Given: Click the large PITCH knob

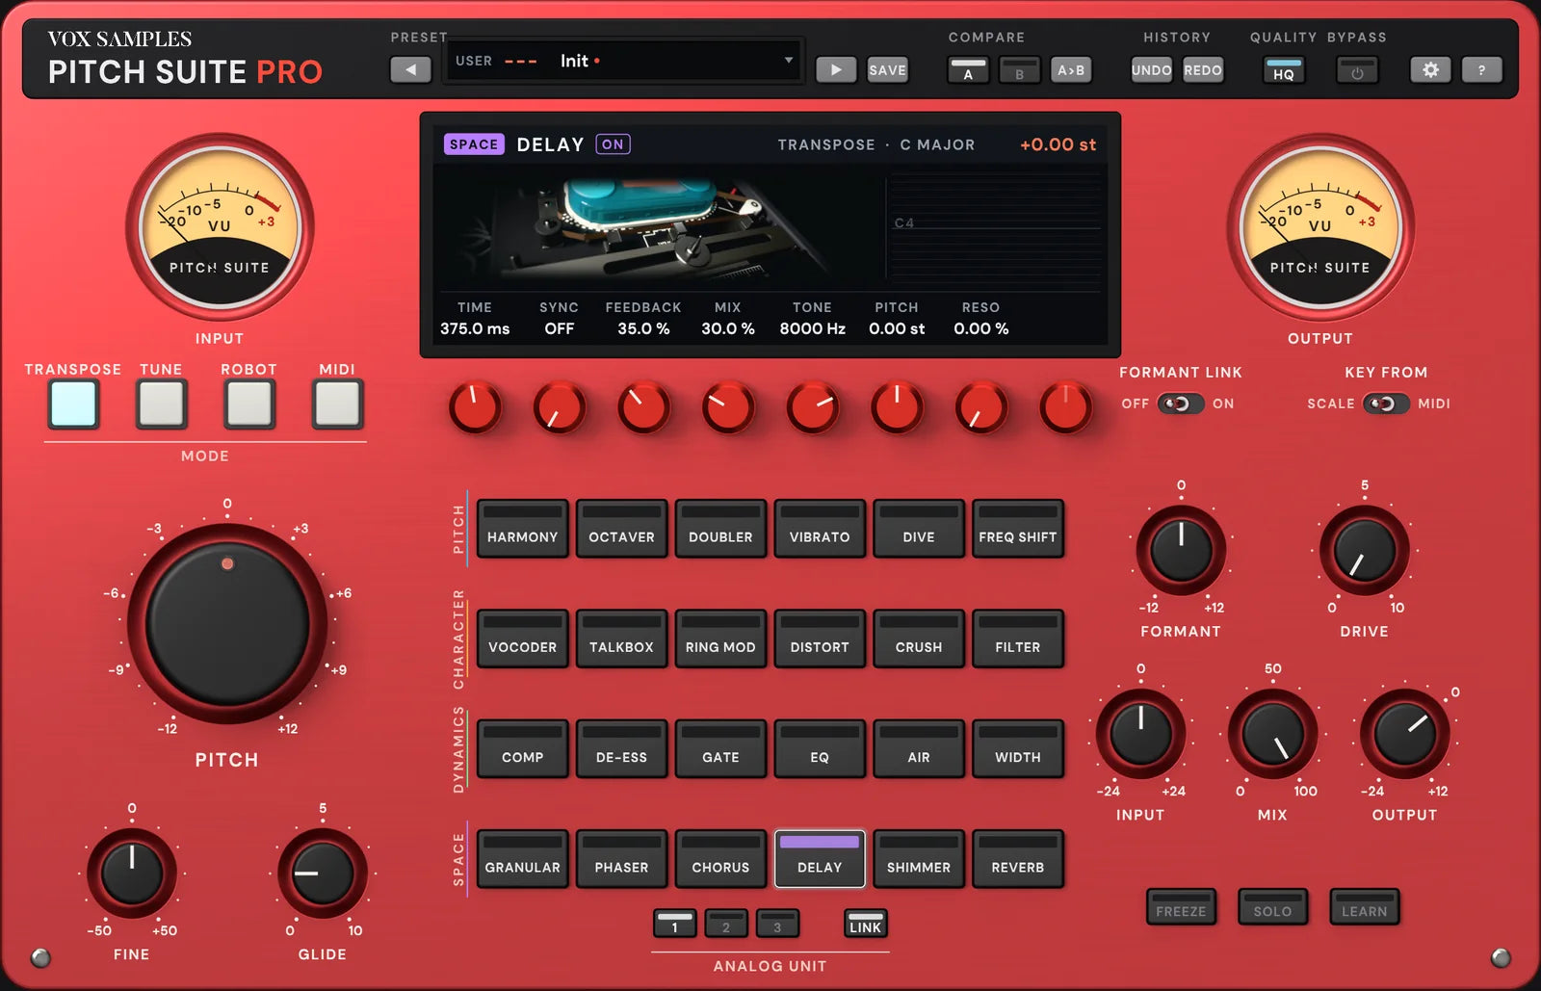Looking at the screenshot, I should pyautogui.click(x=227, y=624).
